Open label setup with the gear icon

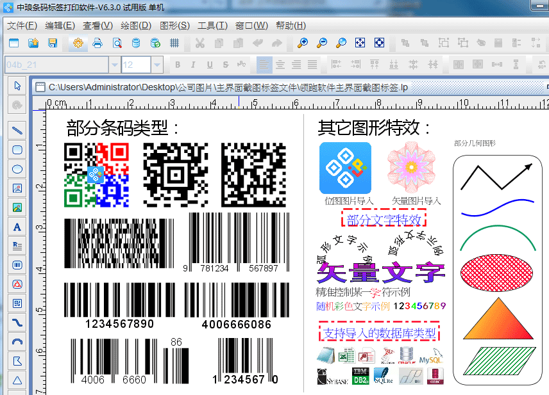click(78, 44)
